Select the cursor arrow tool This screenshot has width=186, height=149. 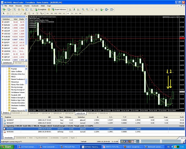tap(4, 13)
